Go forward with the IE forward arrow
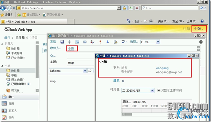This screenshot has height=122, width=211. pyautogui.click(x=9, y=8)
